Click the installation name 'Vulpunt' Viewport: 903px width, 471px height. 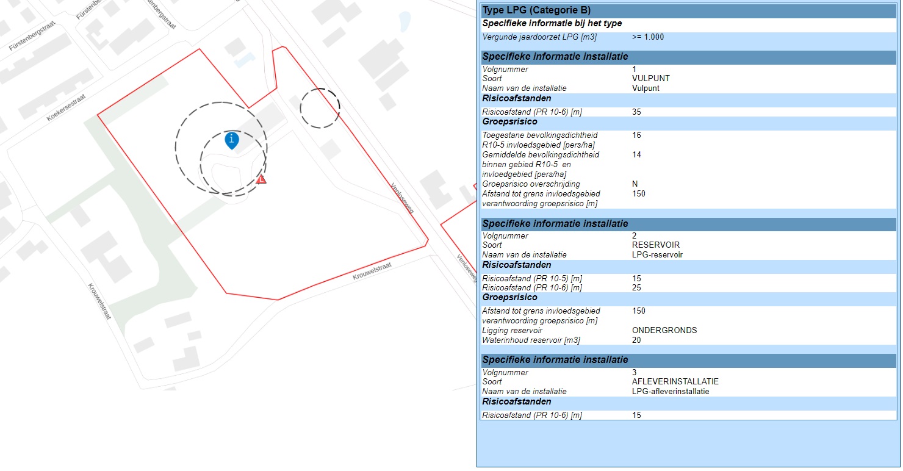pos(646,88)
